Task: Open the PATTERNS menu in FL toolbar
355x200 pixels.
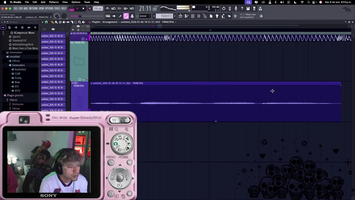Action: [x=33, y=8]
